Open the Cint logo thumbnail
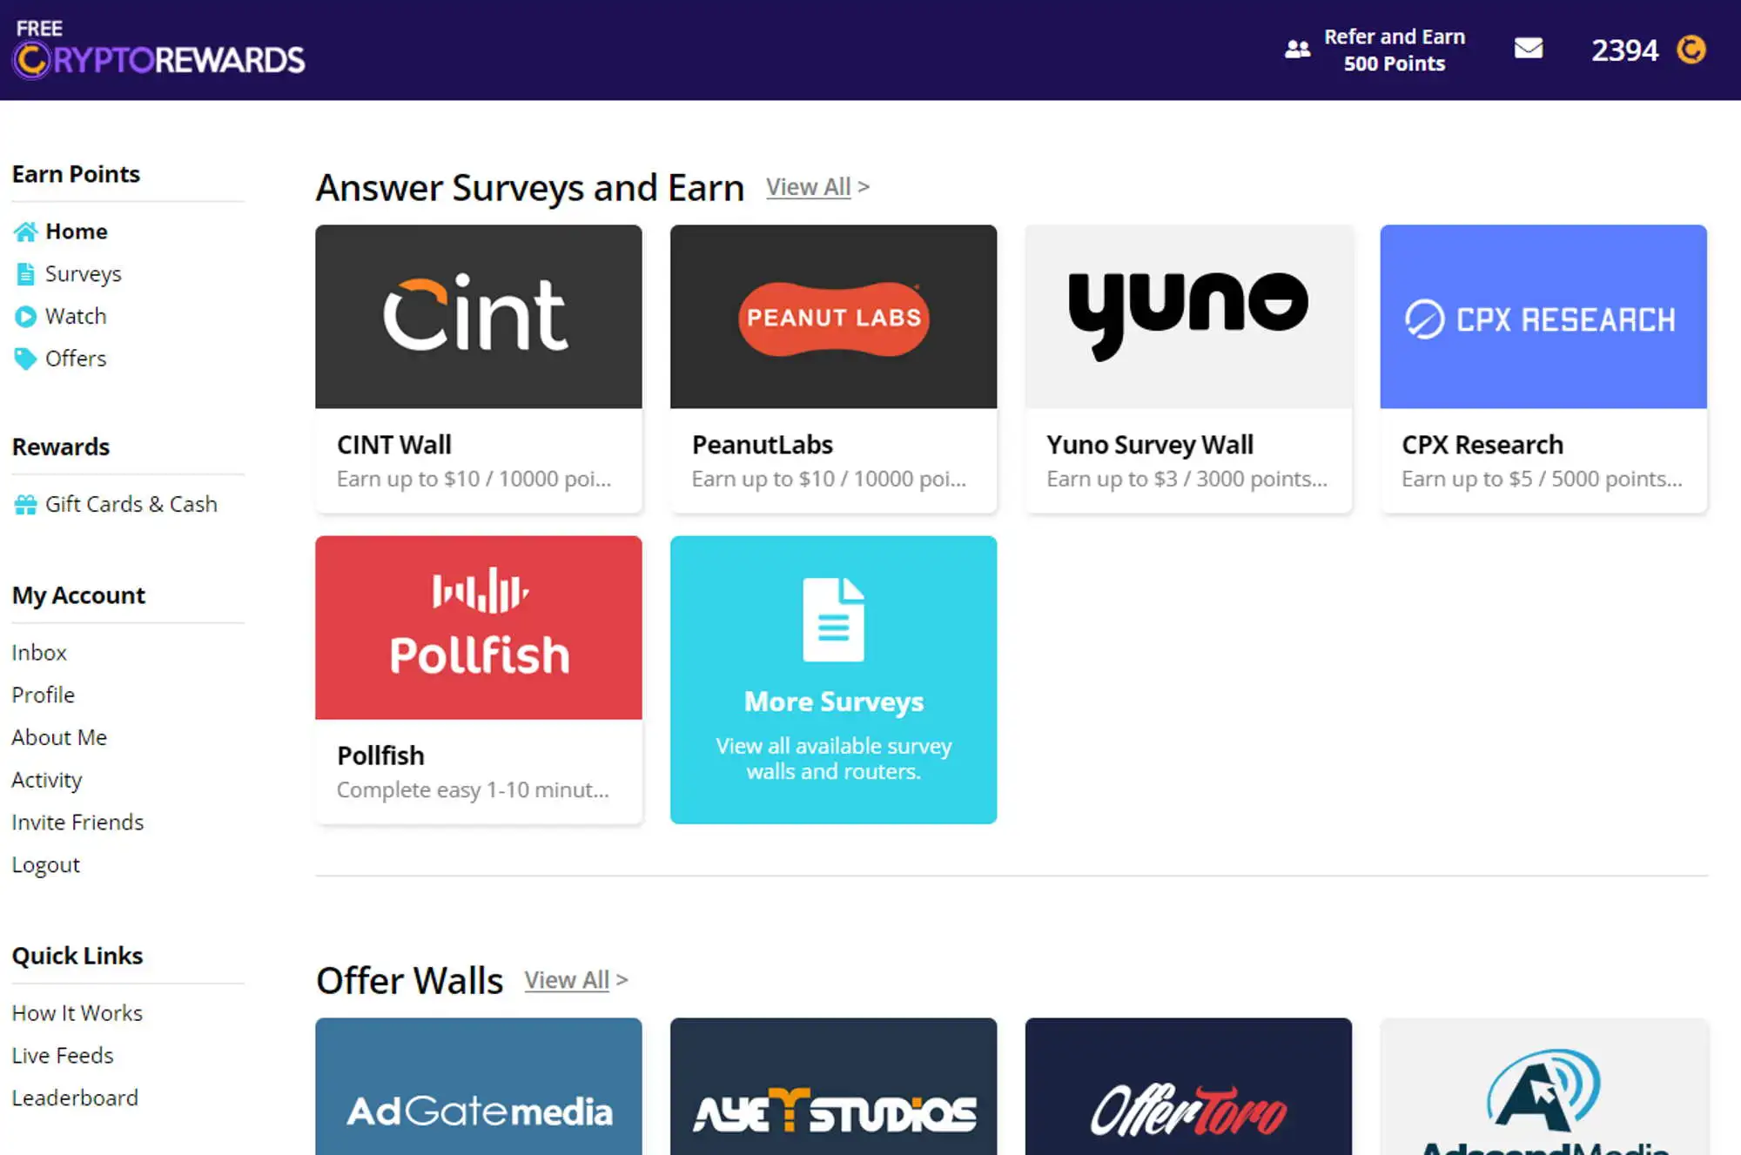 [479, 317]
